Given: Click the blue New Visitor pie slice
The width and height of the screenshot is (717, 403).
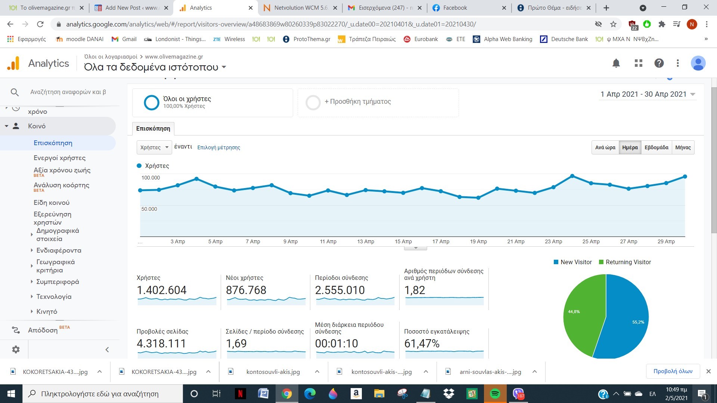Looking at the screenshot, I should (x=627, y=317).
